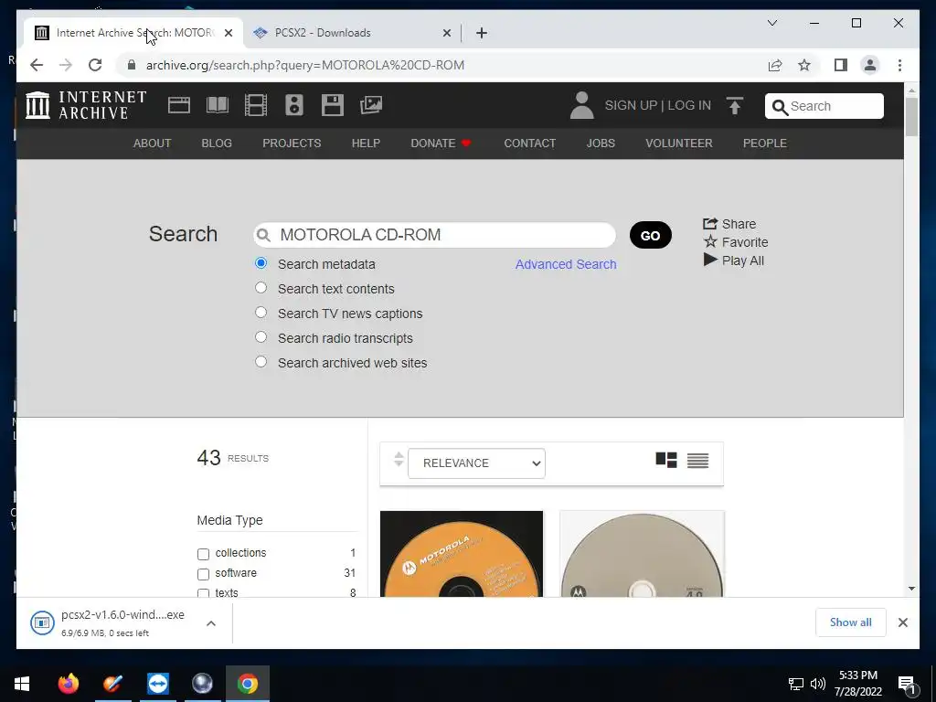936x702 pixels.
Task: Open the Audio speaker icon
Action: pyautogui.click(x=294, y=105)
